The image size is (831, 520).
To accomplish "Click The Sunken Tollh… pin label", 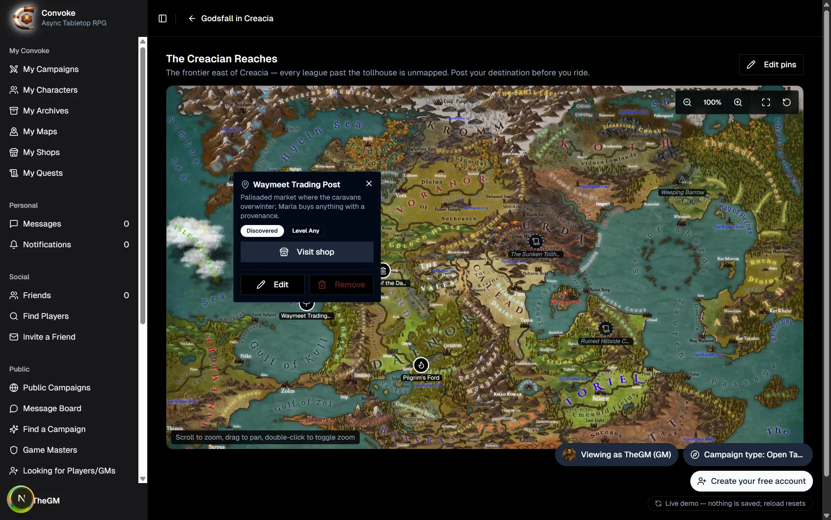I will pos(535,254).
